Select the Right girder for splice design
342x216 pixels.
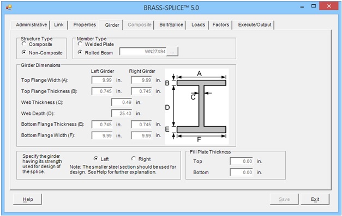point(134,158)
